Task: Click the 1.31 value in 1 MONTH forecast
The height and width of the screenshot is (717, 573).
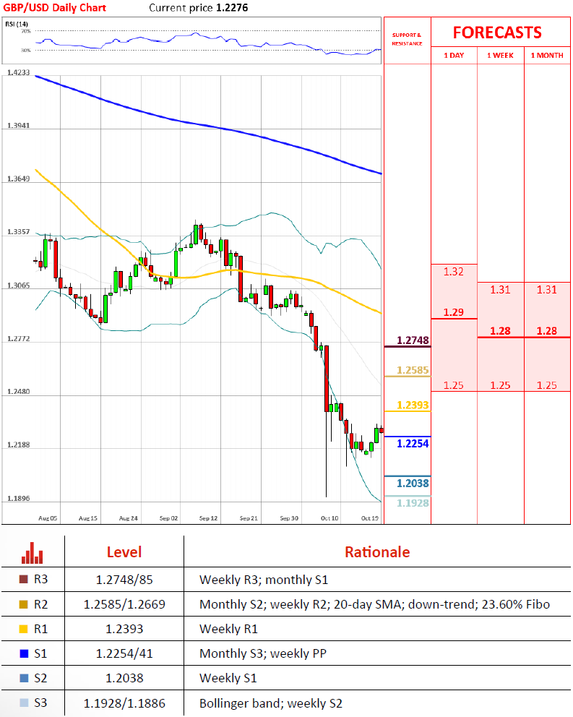Action: 547,289
